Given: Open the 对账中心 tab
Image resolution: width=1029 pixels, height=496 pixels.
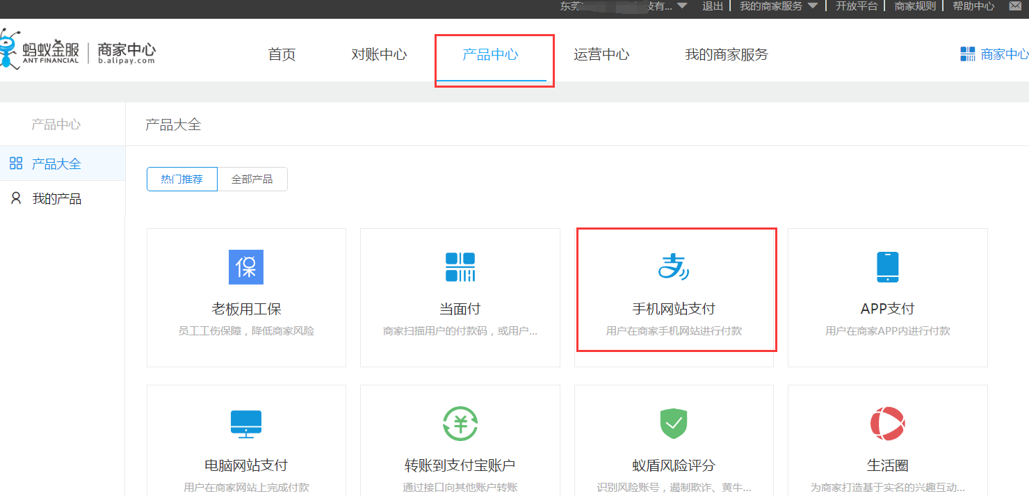Looking at the screenshot, I should click(x=379, y=54).
